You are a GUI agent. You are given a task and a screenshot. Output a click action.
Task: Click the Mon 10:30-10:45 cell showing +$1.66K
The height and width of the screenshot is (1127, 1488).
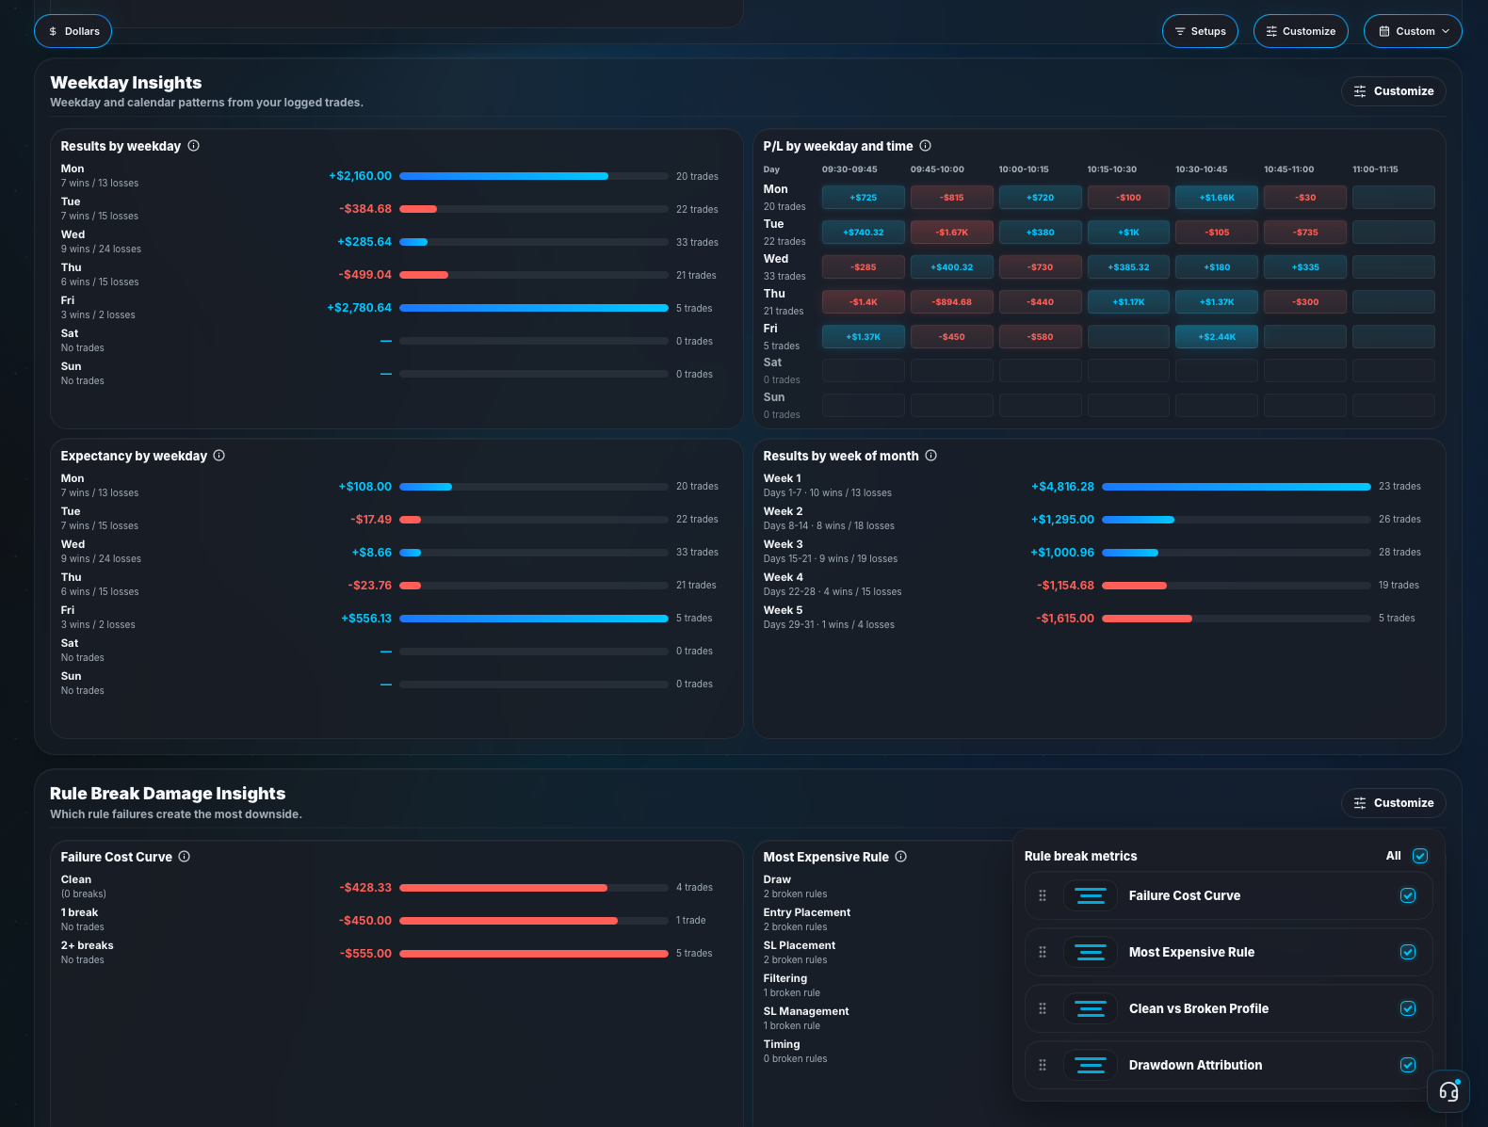(x=1217, y=198)
